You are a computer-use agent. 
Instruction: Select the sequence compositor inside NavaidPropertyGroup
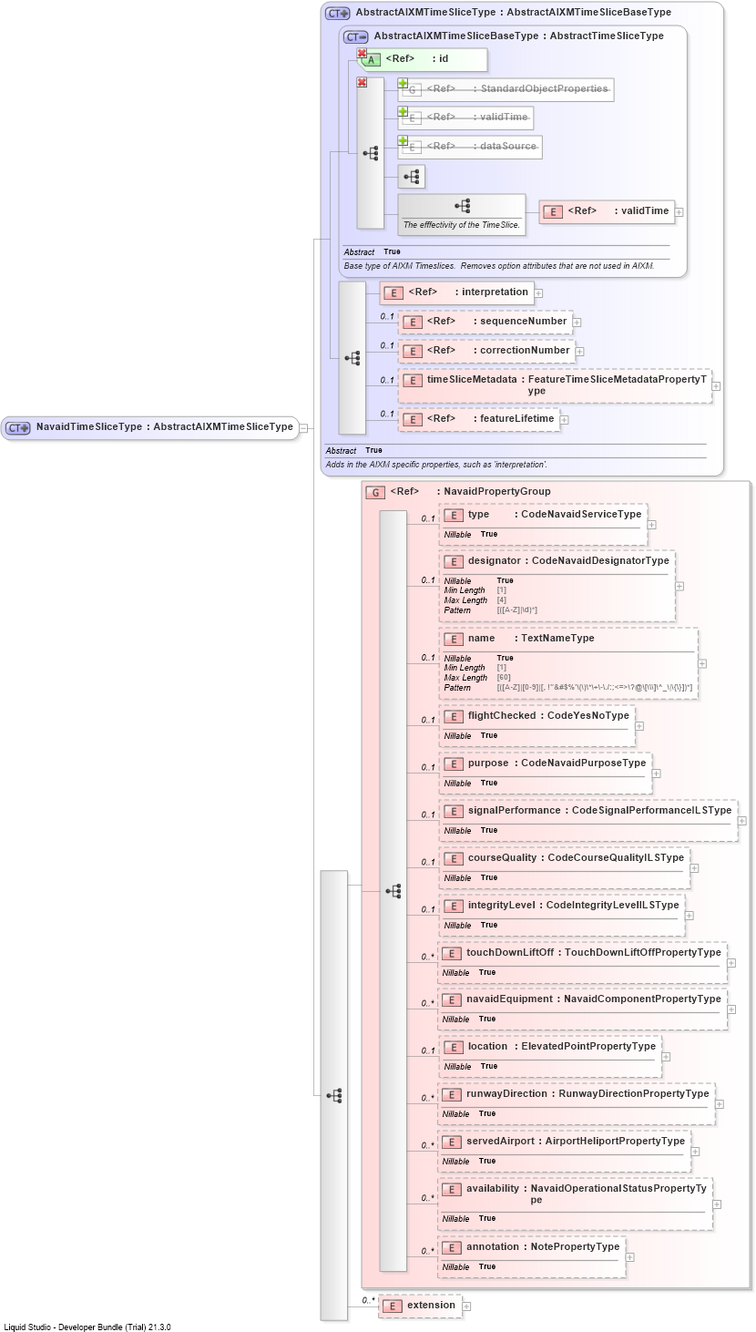tap(393, 891)
